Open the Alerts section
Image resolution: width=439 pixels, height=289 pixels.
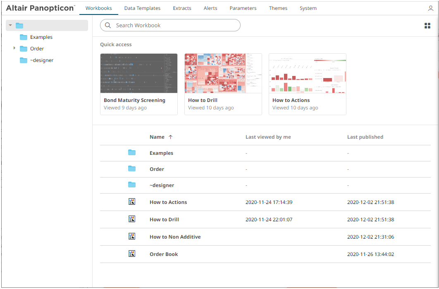coord(210,8)
